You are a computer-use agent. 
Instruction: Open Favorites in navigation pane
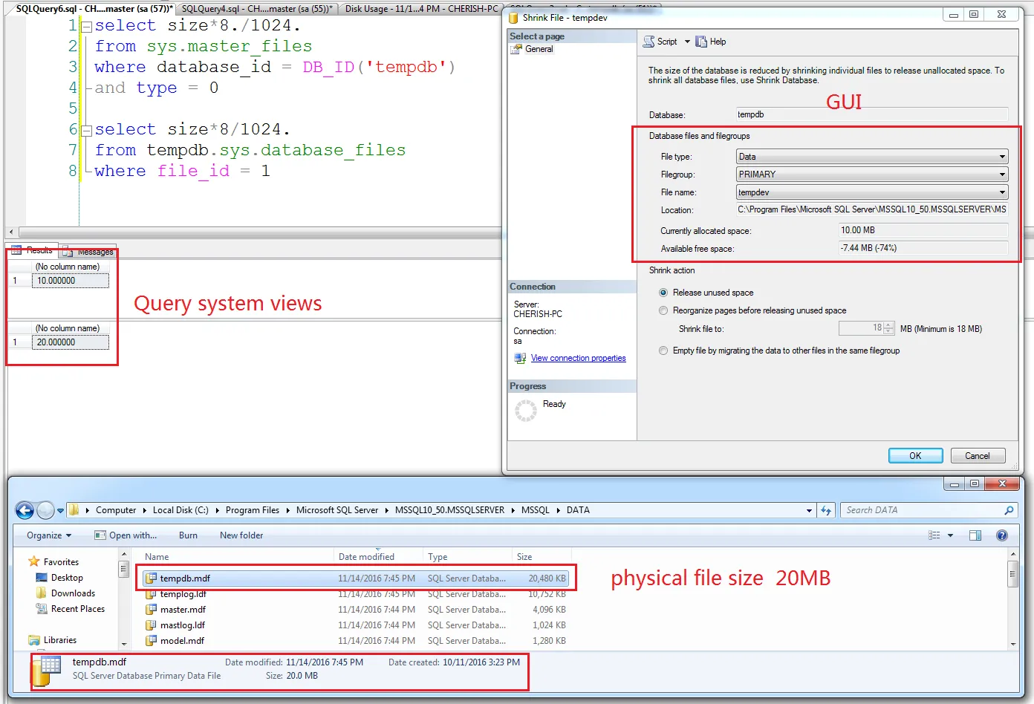(61, 562)
